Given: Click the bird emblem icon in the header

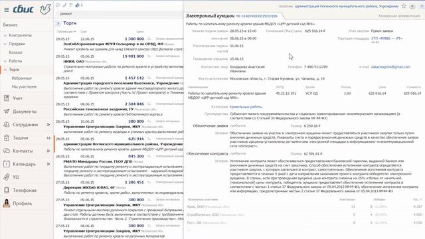Looking at the screenshot, I should coord(45,9).
